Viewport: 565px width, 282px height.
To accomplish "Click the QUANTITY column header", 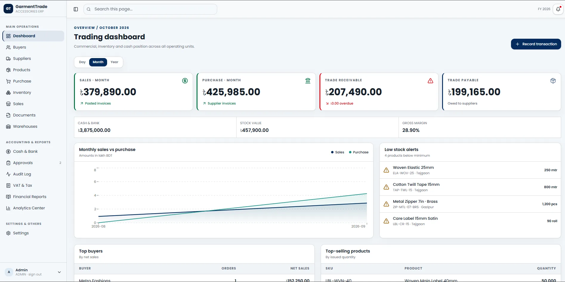I will pyautogui.click(x=547, y=269).
